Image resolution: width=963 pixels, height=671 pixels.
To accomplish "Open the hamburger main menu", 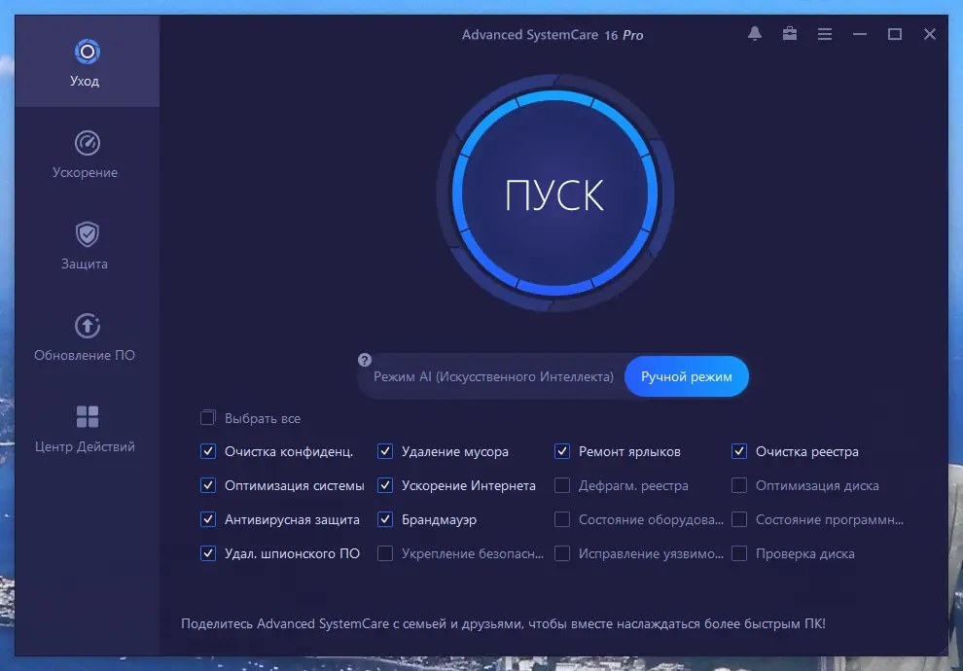I will (x=824, y=33).
